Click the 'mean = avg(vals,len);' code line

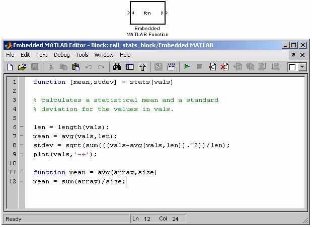pos(75,136)
